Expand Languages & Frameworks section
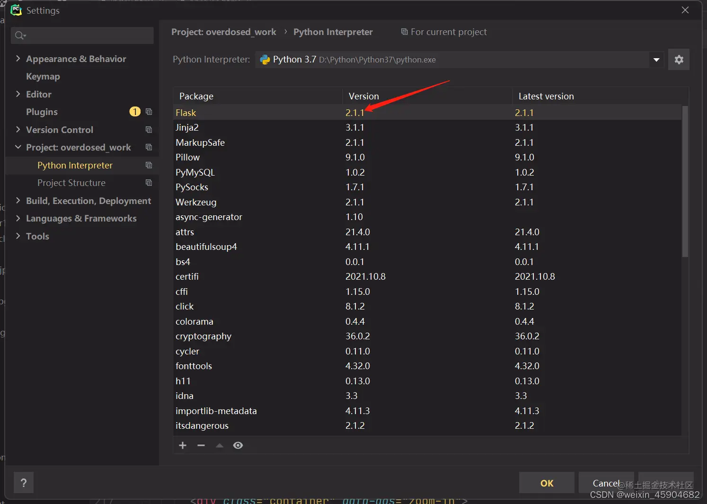The image size is (707, 504). click(18, 218)
